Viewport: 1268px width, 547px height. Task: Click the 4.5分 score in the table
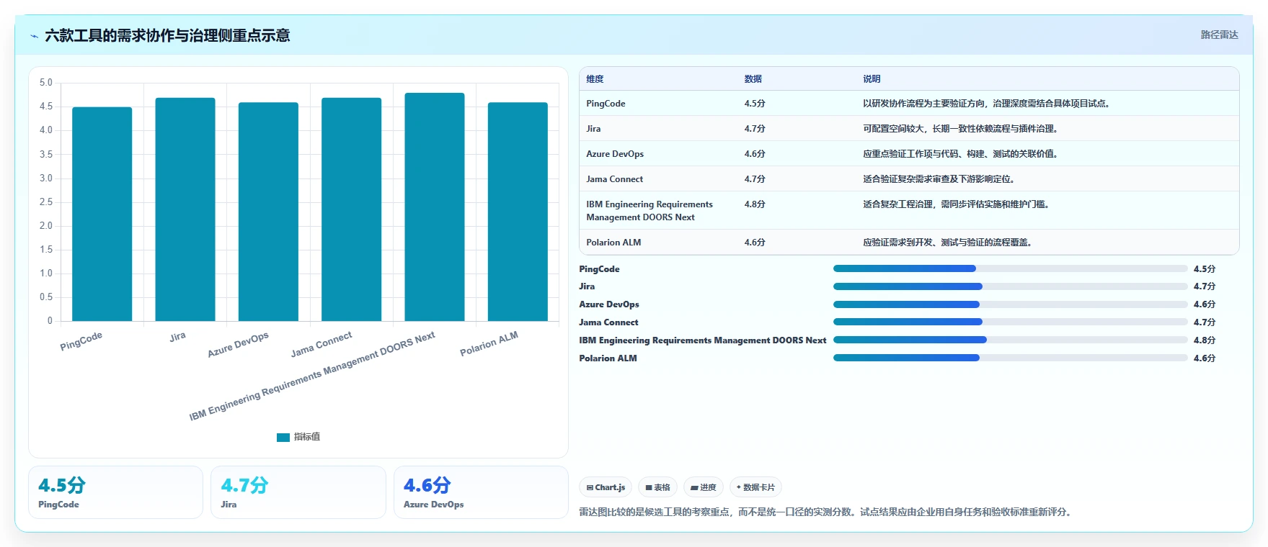point(755,104)
